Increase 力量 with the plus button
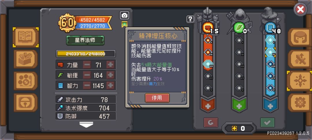312x140 pixels. tap(110, 65)
